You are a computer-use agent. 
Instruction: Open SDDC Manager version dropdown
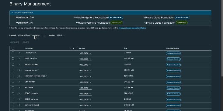(85, 100)
